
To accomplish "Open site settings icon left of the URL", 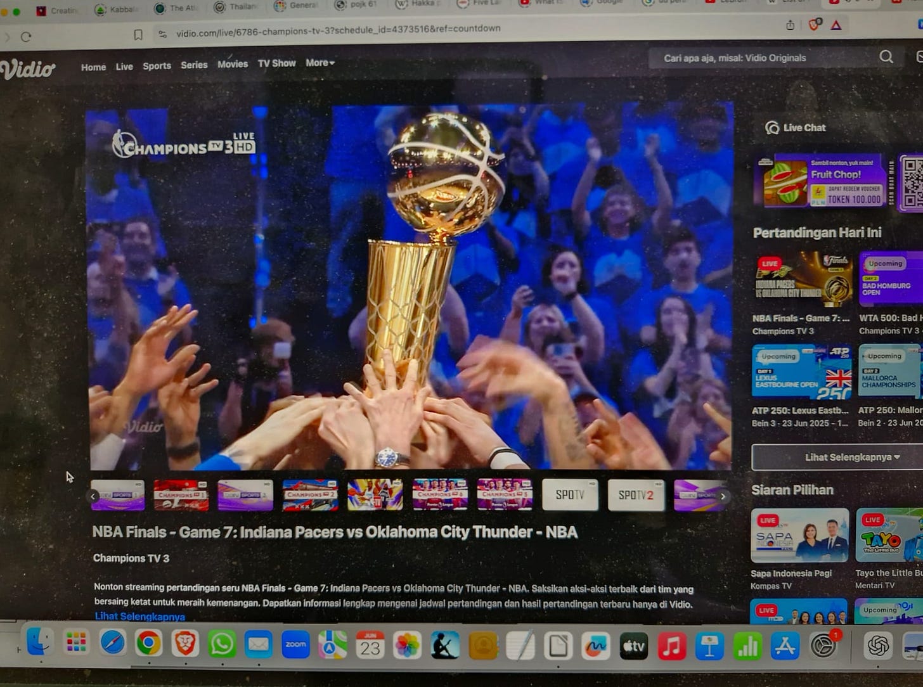I will pyautogui.click(x=163, y=34).
